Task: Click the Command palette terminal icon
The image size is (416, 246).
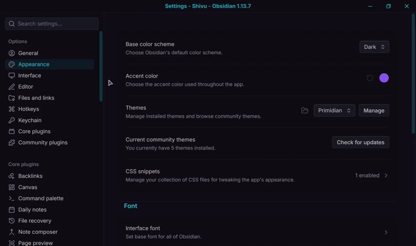Action: [x=12, y=199]
